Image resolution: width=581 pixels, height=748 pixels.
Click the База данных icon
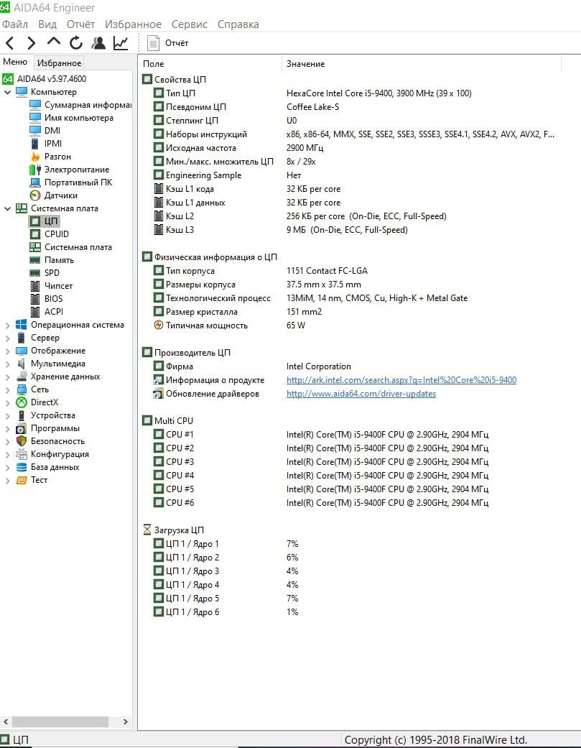point(22,467)
